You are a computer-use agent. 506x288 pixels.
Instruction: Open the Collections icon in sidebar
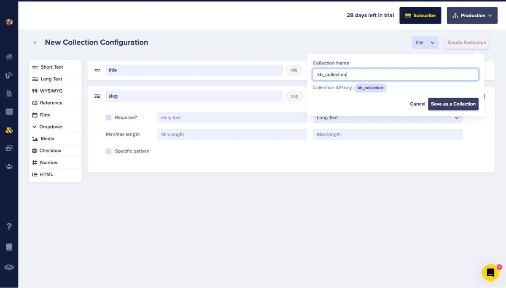[x=9, y=130]
